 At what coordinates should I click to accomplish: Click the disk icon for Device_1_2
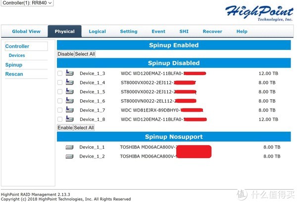coord(69,156)
